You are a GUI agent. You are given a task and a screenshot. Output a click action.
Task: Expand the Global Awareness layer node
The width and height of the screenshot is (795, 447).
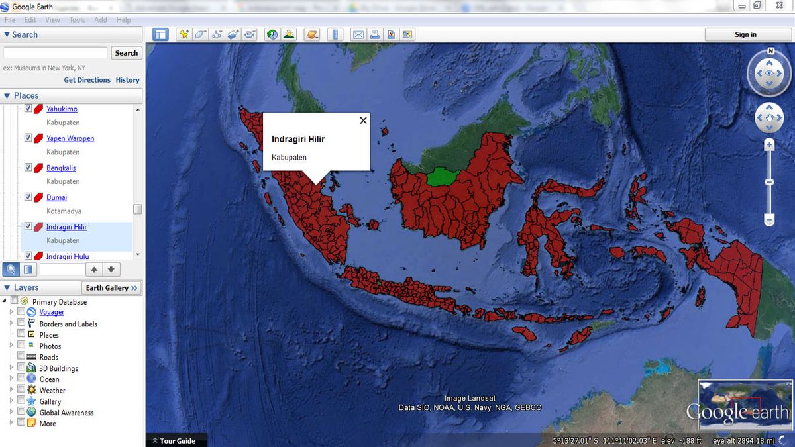click(11, 412)
